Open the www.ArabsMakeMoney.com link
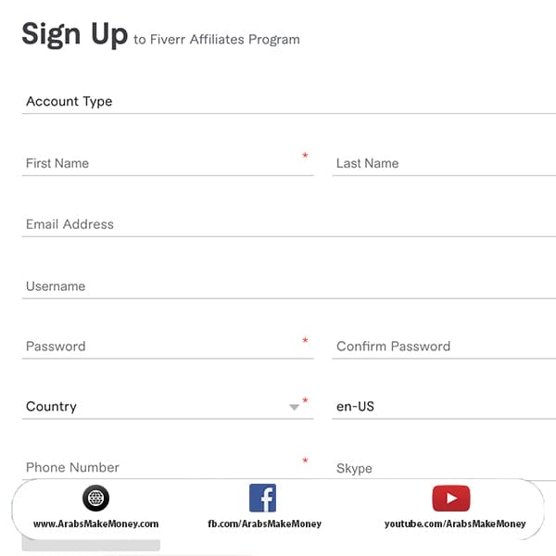556x556 pixels. tap(96, 524)
